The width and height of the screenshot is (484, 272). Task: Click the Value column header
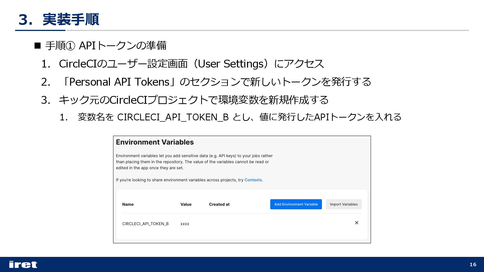pos(186,205)
